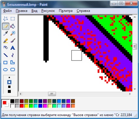Select the Text tool
Screen dimensions: 139x119
click(x=13, y=48)
